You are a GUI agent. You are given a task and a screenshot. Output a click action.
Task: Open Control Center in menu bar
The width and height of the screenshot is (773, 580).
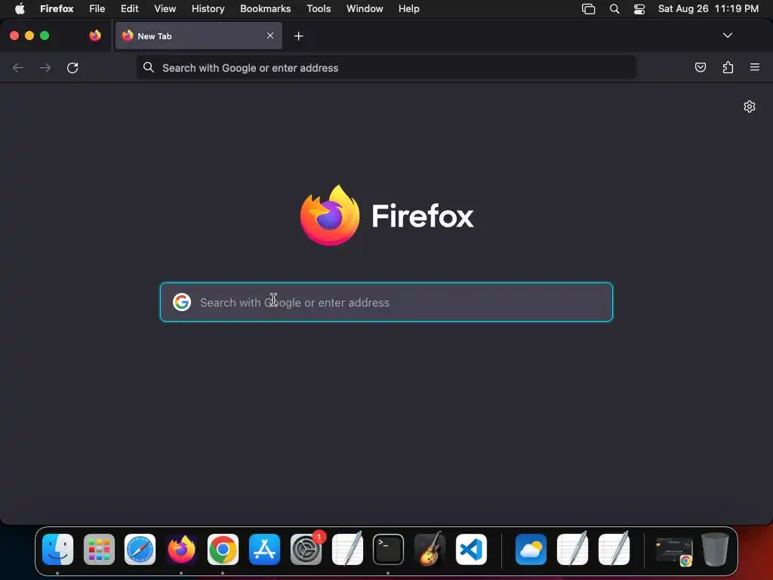coord(639,9)
